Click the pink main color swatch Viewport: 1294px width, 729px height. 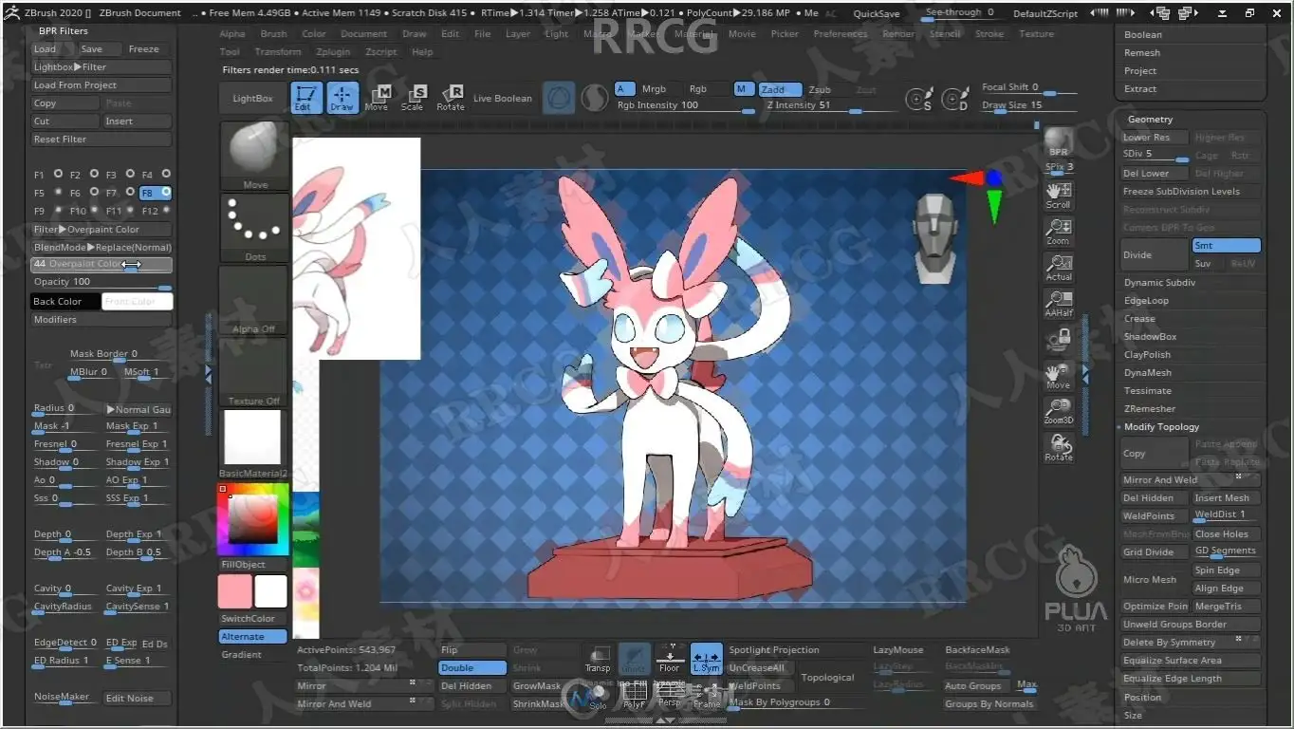tap(235, 591)
